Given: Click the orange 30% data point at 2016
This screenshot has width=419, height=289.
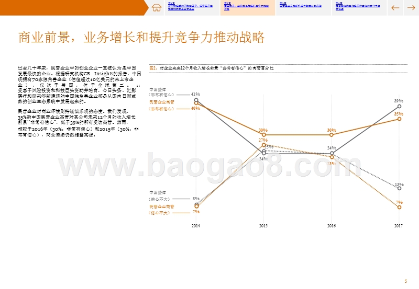Looking at the screenshot, I should 332,135.
